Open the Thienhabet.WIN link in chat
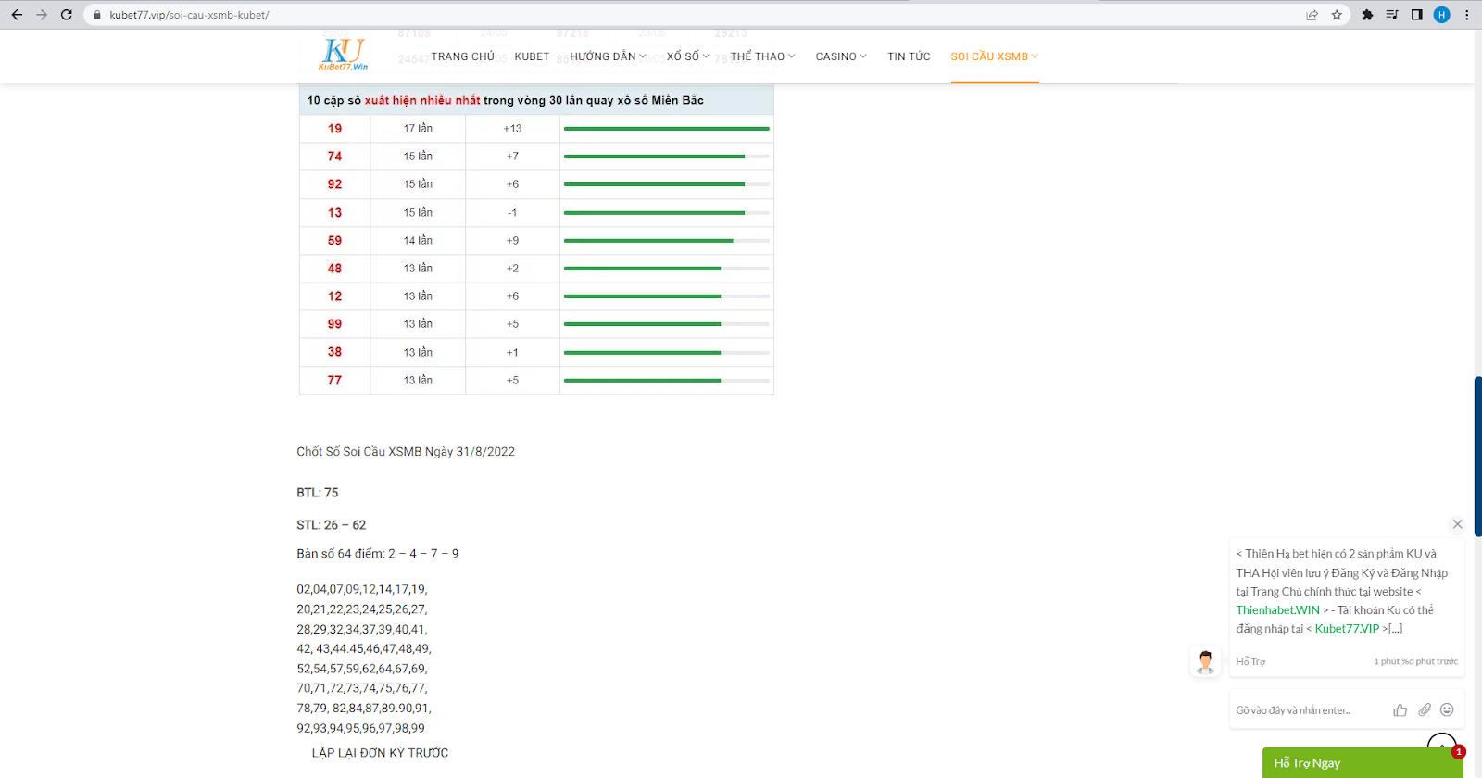Image resolution: width=1482 pixels, height=778 pixels. pos(1277,610)
